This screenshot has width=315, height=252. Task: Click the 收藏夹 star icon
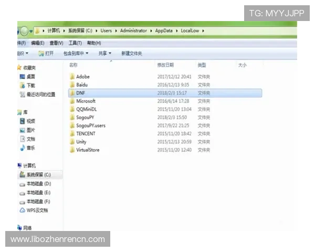click(19, 68)
